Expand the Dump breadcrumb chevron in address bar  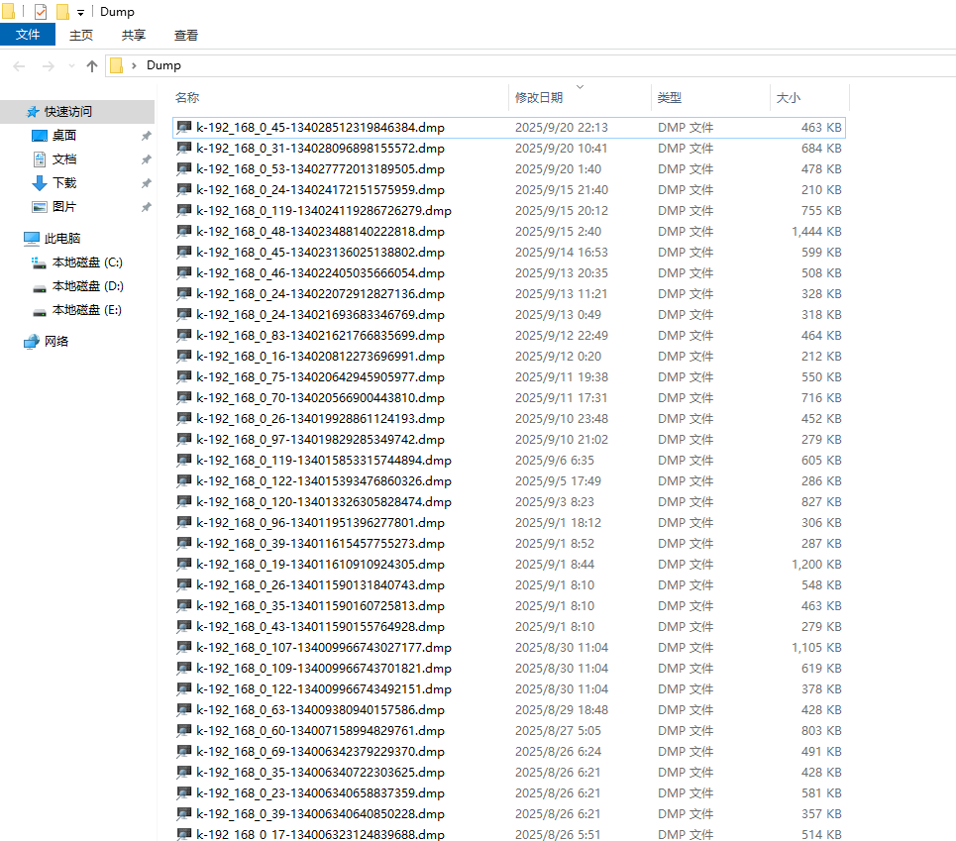tap(134, 65)
